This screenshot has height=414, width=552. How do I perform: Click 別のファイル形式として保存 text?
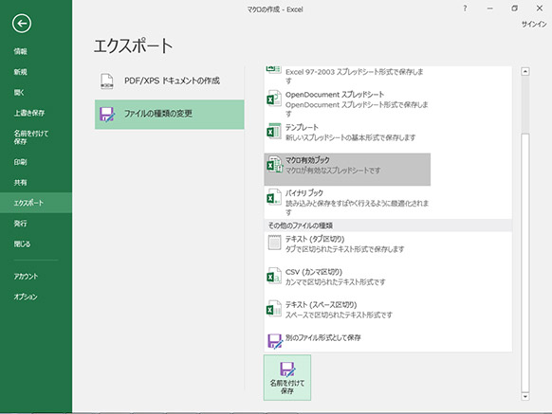tap(323, 337)
